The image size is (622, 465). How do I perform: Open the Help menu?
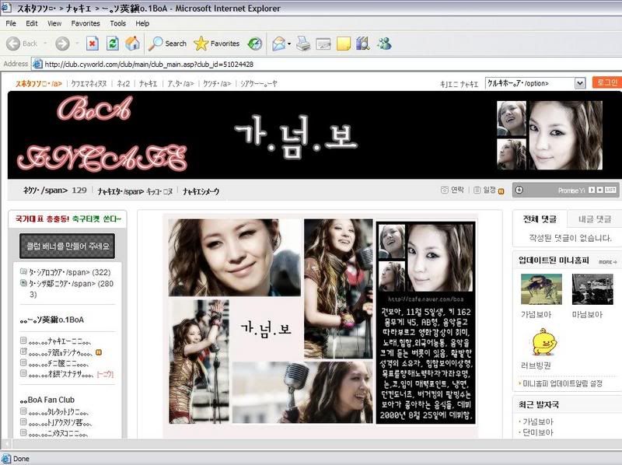point(142,23)
